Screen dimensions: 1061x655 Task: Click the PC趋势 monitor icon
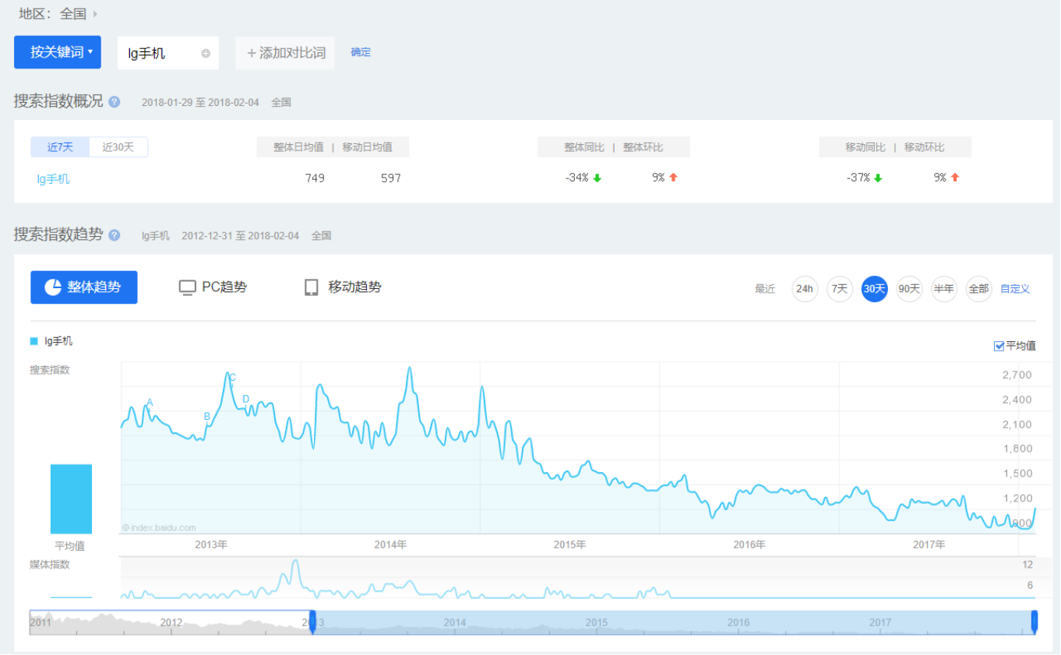[187, 287]
